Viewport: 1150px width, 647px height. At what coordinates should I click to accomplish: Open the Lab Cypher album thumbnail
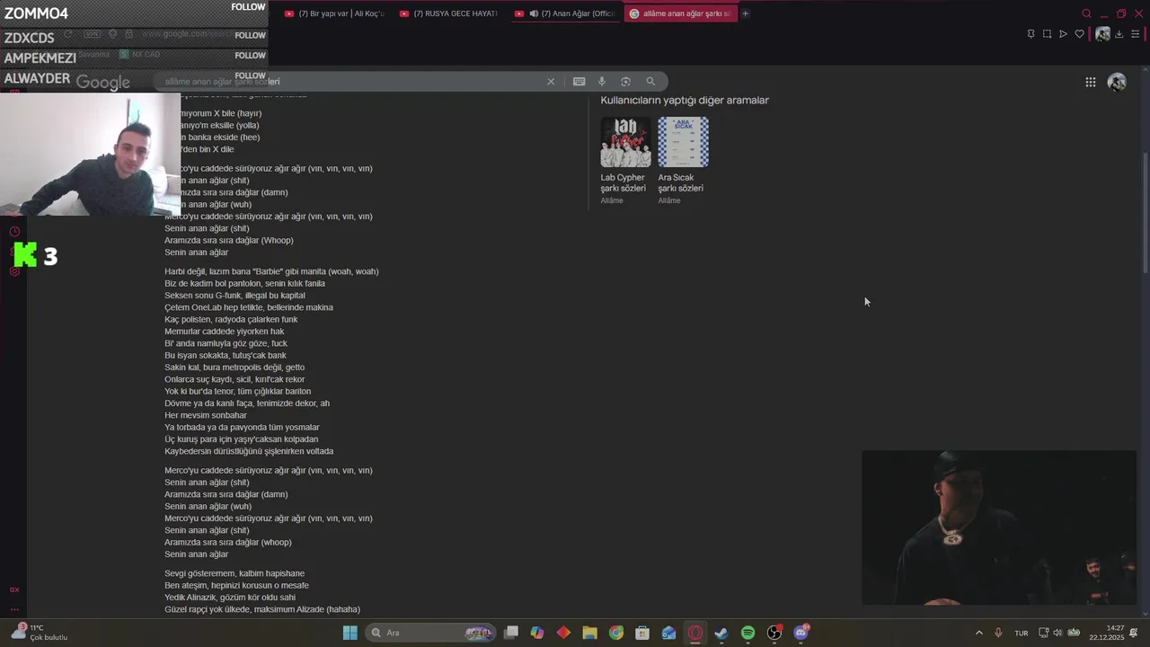point(625,142)
